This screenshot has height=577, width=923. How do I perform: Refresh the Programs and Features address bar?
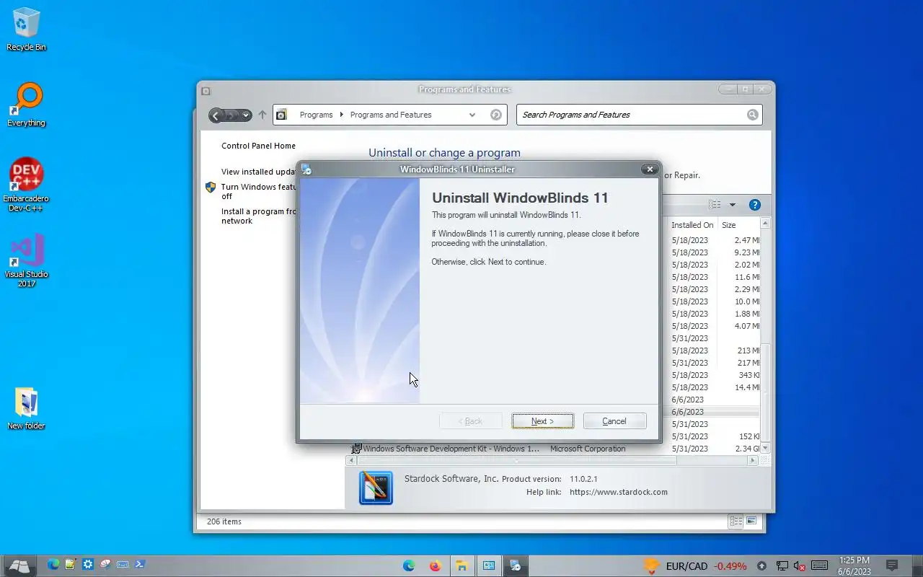(x=496, y=115)
